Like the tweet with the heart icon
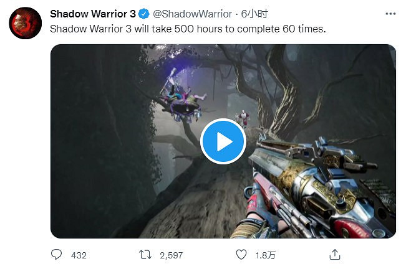Image resolution: width=406 pixels, height=269 pixels. [x=241, y=255]
